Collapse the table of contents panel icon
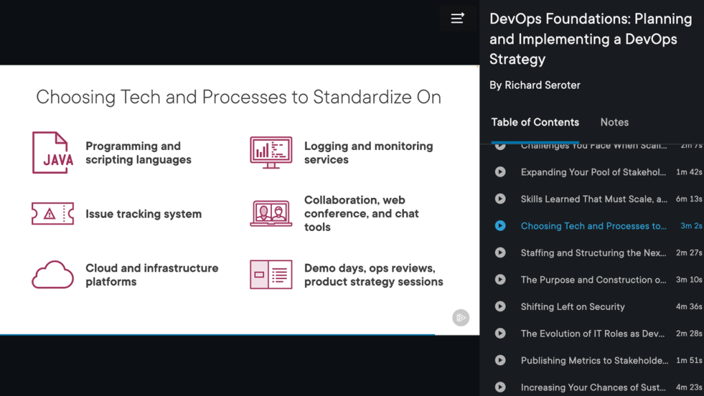Image resolution: width=704 pixels, height=396 pixels. [x=458, y=19]
